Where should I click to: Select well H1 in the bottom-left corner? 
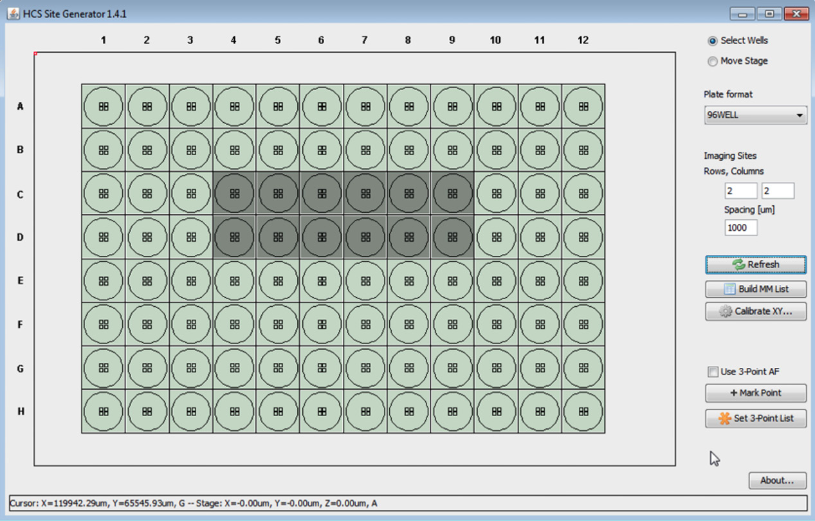[x=104, y=411]
